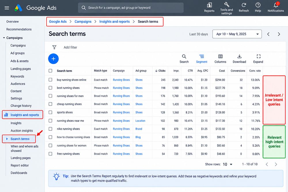Open the Notifications bell icon
Image resolution: width=288 pixels, height=192 pixels.
(x=276, y=5)
